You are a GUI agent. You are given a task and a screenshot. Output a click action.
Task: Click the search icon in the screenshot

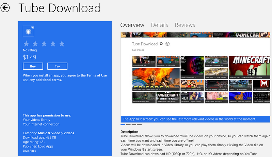pyautogui.click(x=161, y=44)
